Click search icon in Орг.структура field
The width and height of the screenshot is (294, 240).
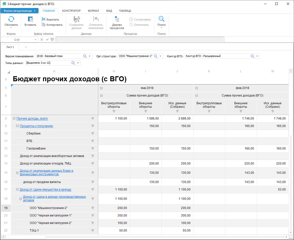(155, 56)
